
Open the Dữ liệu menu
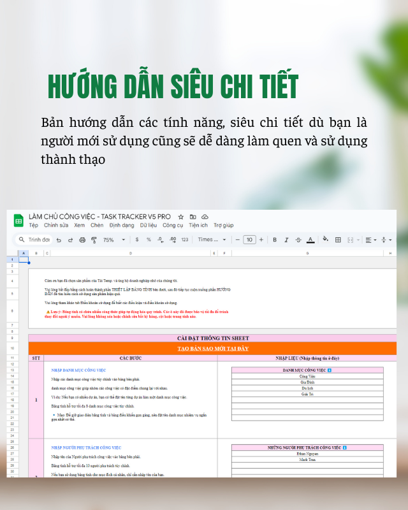pos(148,225)
